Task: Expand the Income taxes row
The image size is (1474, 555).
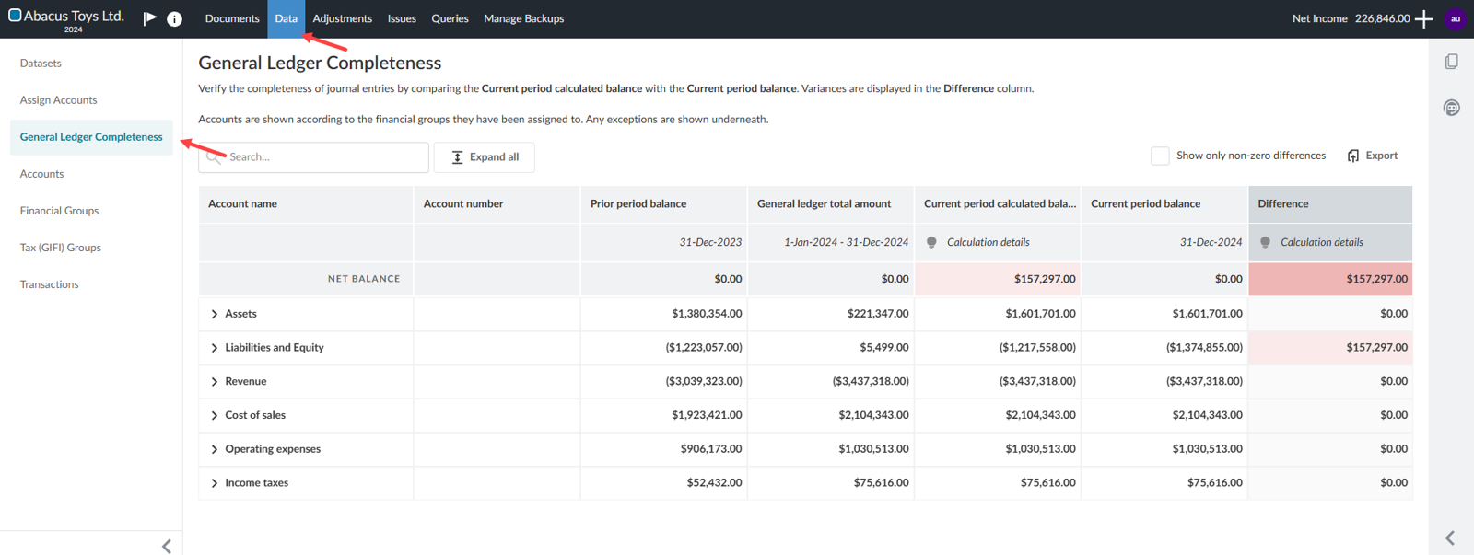Action: [215, 483]
